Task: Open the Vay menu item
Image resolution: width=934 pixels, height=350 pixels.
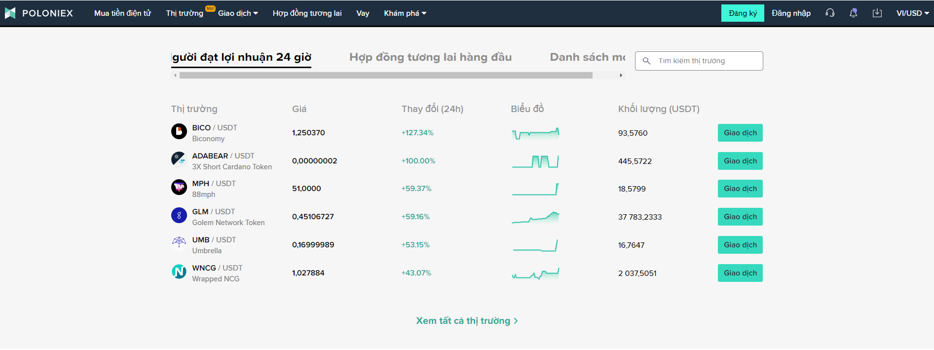Action: pos(363,13)
